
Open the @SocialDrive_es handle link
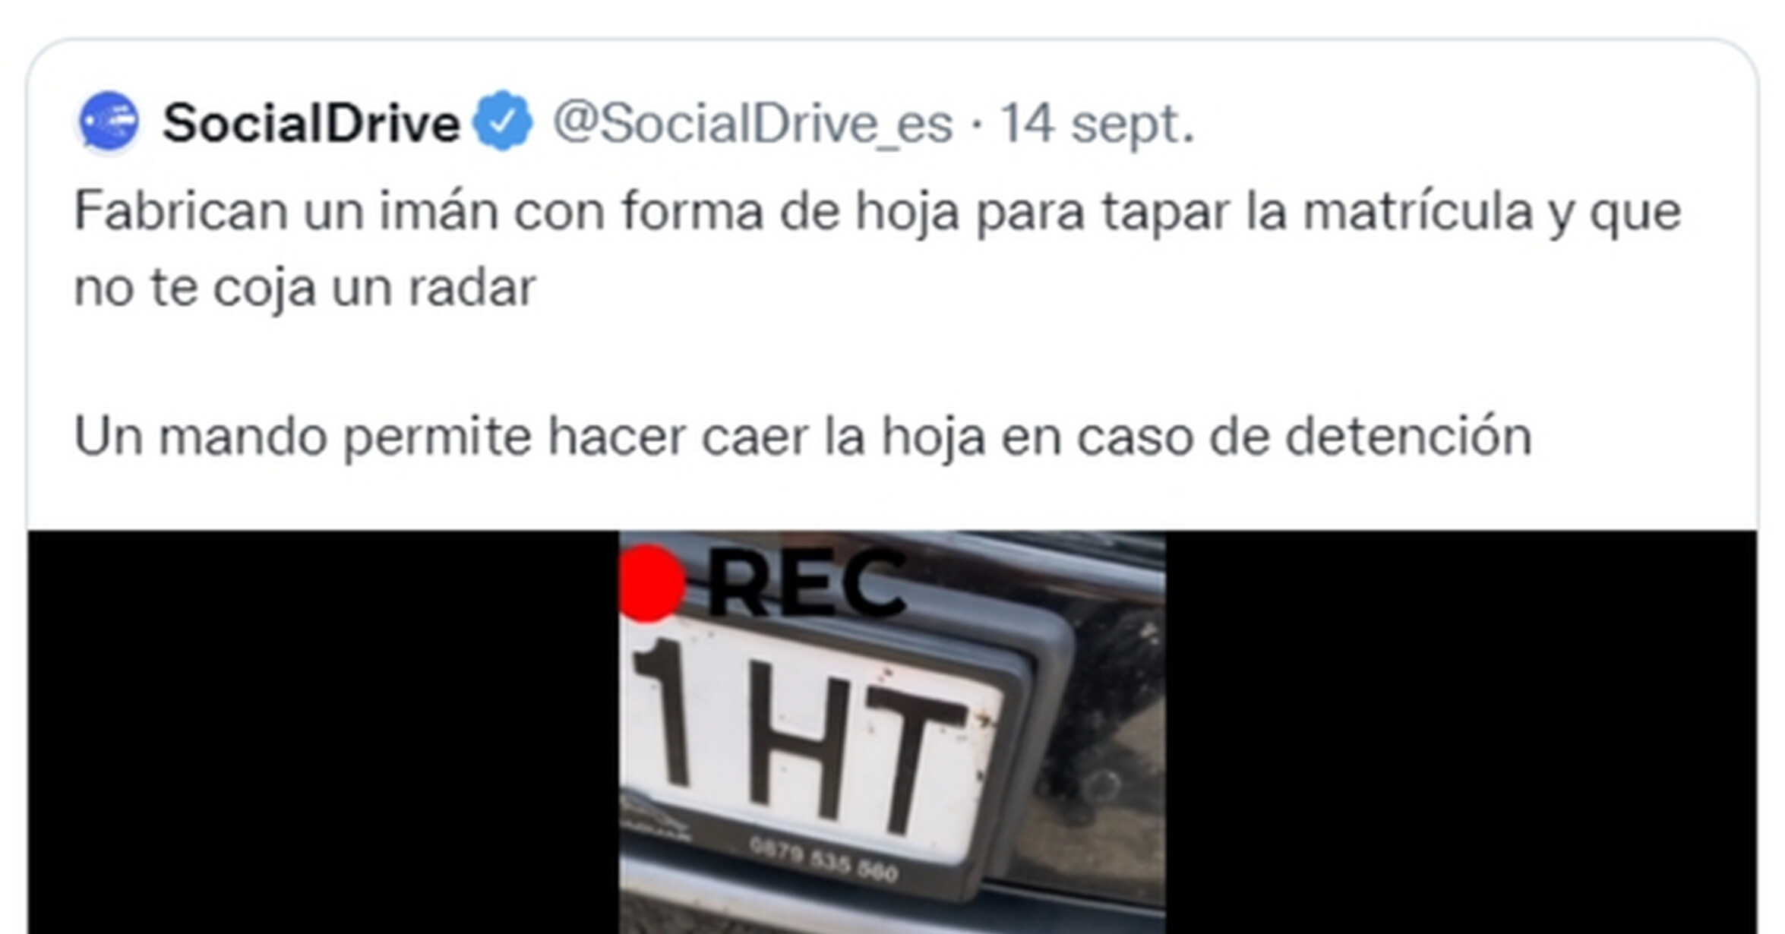pos(752,123)
